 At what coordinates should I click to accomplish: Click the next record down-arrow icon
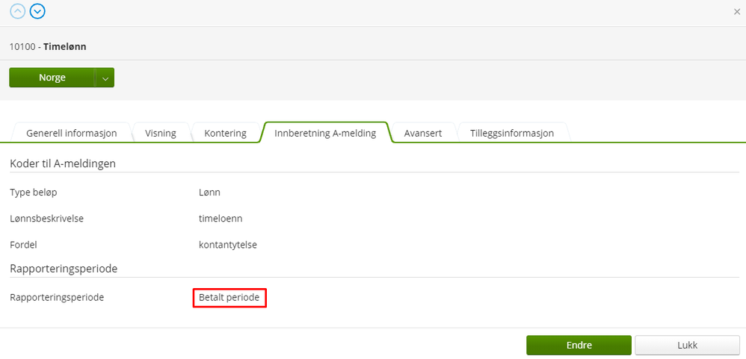[x=37, y=11]
